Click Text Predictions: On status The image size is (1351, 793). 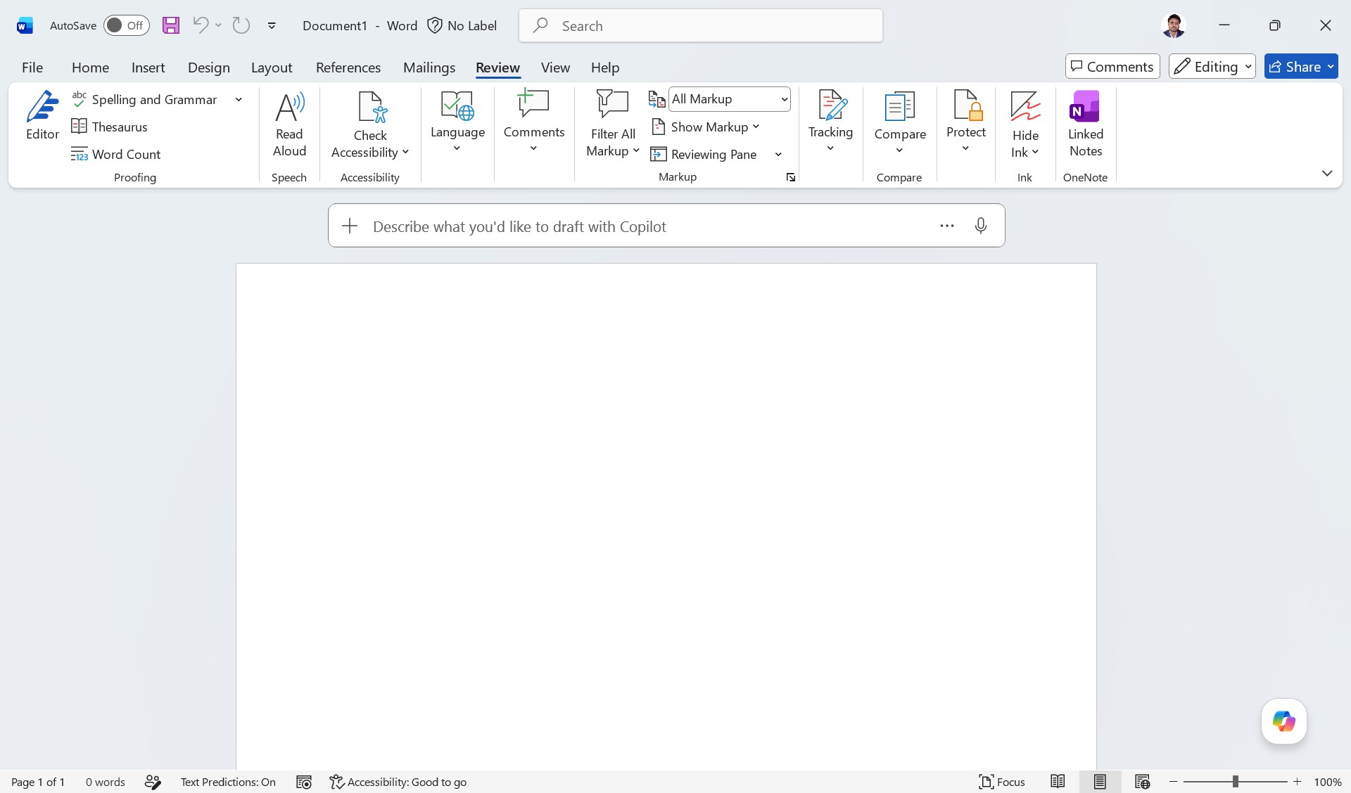click(228, 782)
